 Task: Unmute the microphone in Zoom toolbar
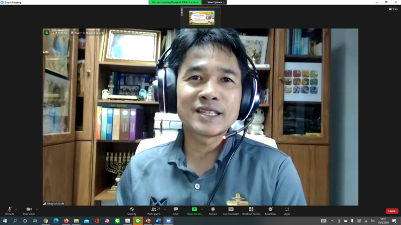click(10, 211)
